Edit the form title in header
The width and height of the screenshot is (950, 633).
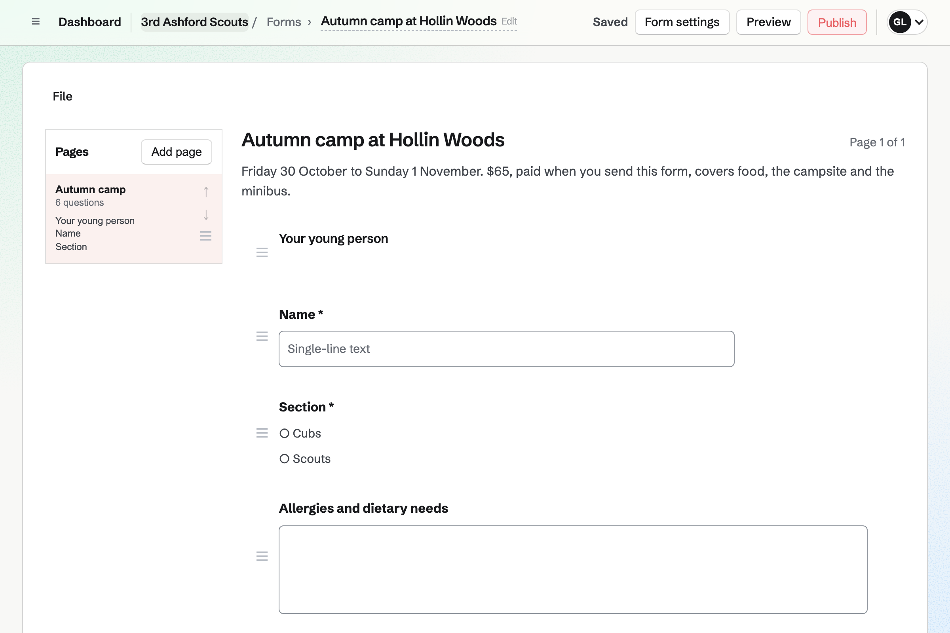509,21
